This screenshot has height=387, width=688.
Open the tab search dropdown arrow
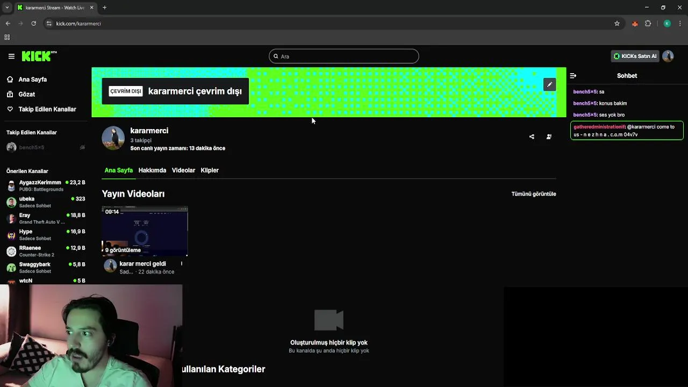coord(6,8)
